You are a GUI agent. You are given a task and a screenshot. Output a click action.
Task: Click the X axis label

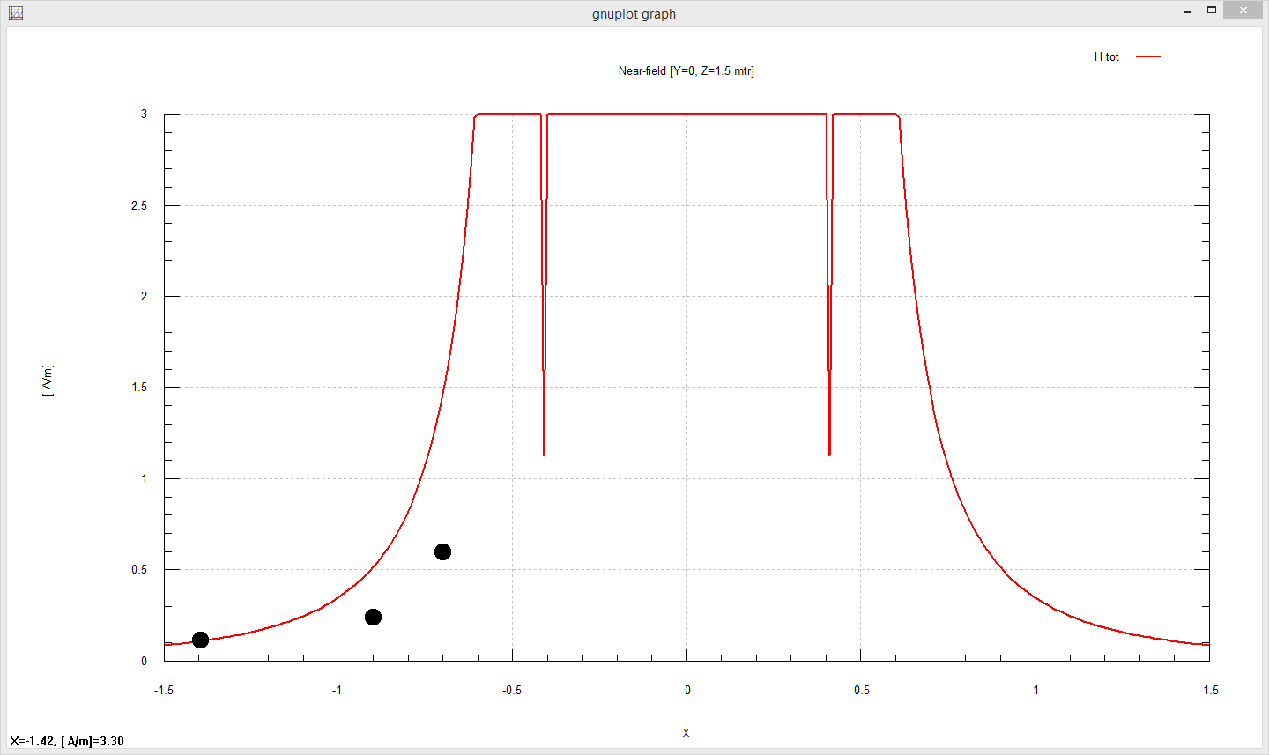tap(686, 733)
